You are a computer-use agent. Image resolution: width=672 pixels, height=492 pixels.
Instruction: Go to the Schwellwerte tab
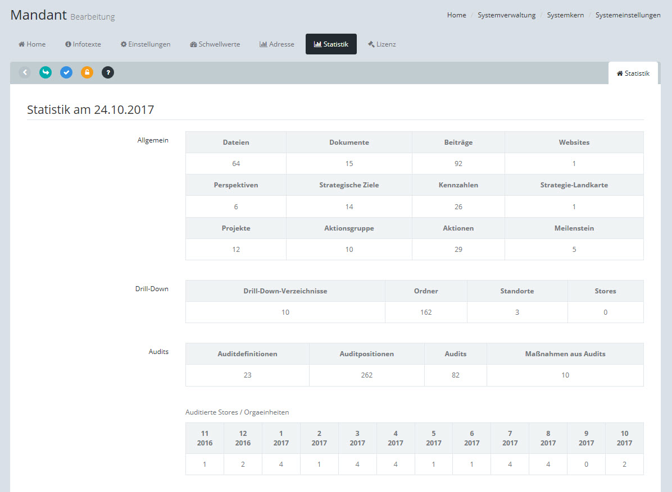click(215, 44)
